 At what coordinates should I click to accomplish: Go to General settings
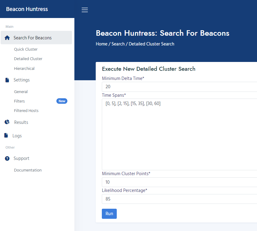coord(21,92)
